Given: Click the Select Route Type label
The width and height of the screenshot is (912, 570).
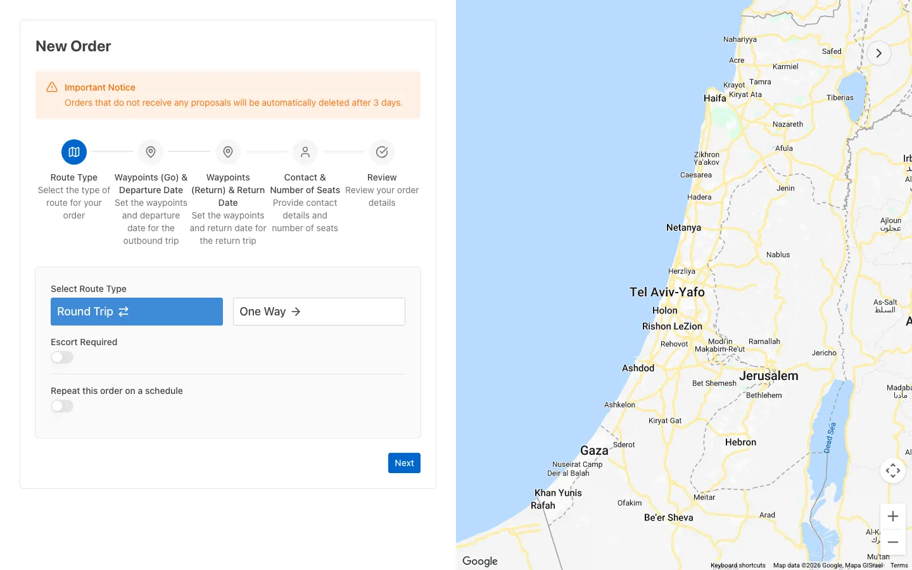Looking at the screenshot, I should [89, 289].
